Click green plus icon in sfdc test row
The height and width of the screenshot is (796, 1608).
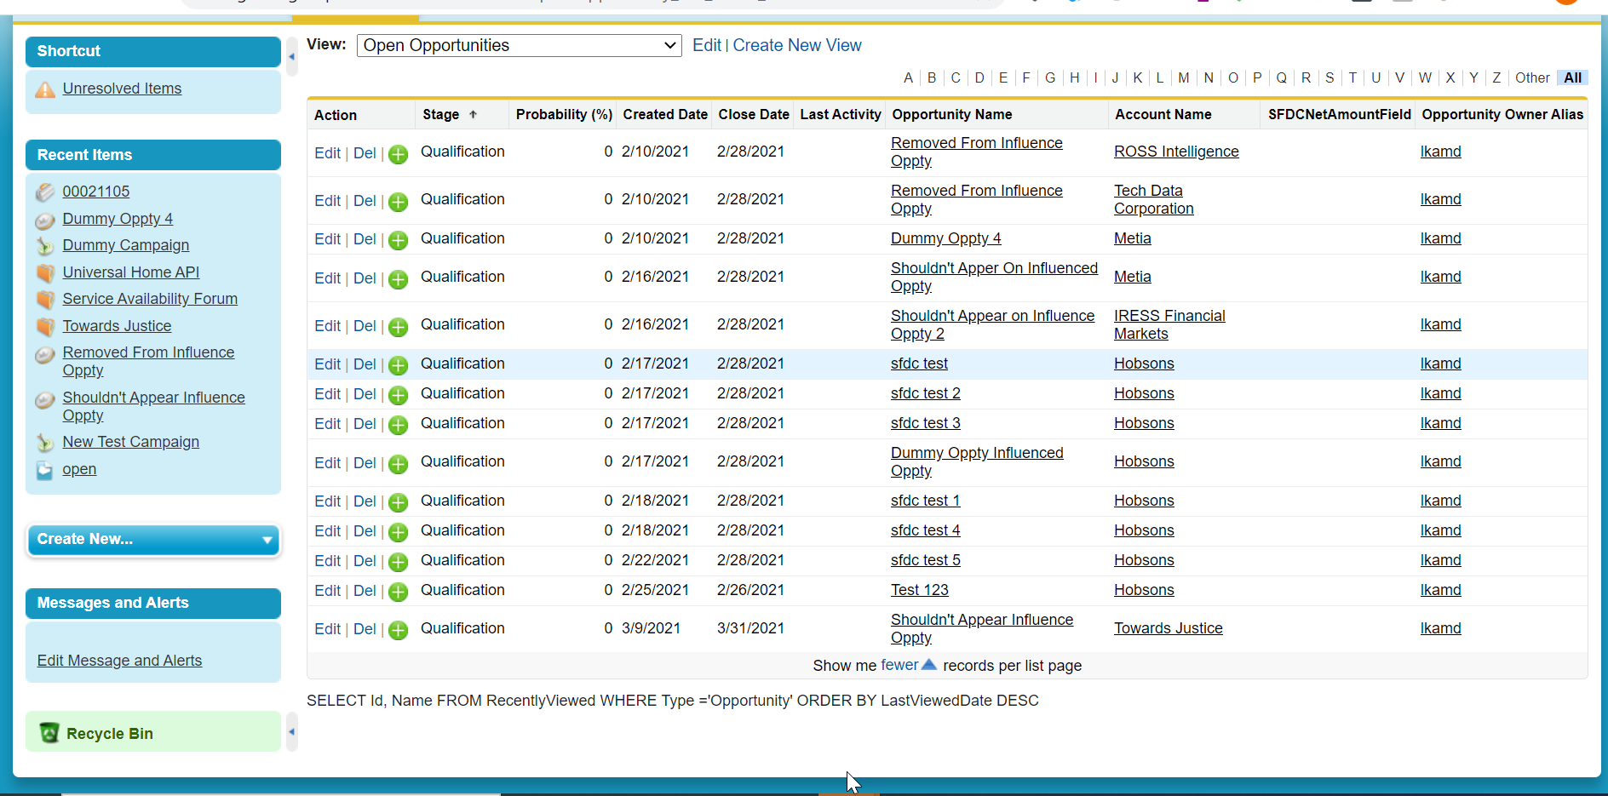[398, 365]
